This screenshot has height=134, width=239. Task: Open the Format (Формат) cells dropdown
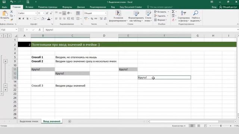[x=161, y=20]
